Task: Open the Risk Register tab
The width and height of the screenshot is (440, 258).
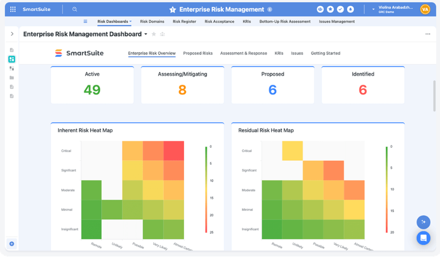Action: 185,21
